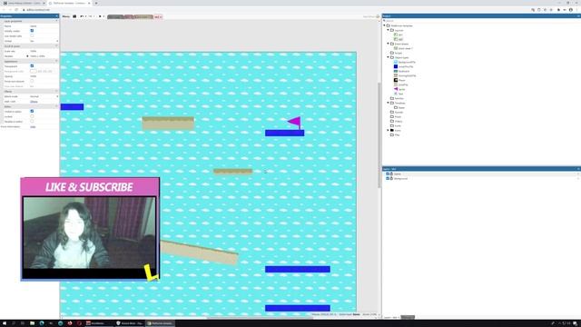Click the magenta flag sprite on canvas

tap(295, 122)
